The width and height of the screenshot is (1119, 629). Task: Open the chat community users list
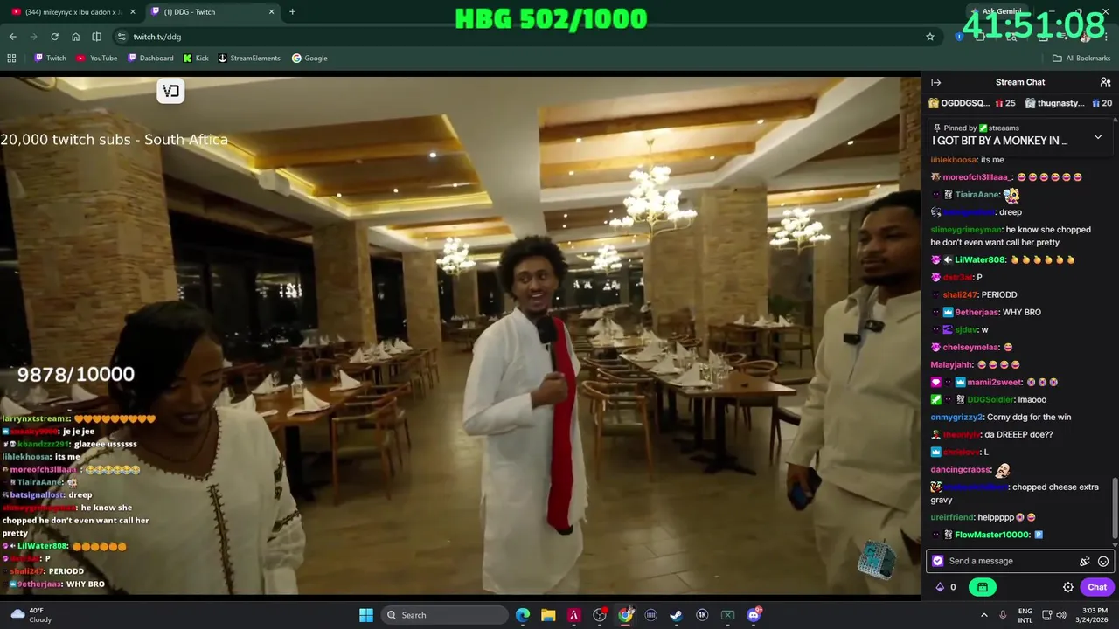pyautogui.click(x=1105, y=82)
